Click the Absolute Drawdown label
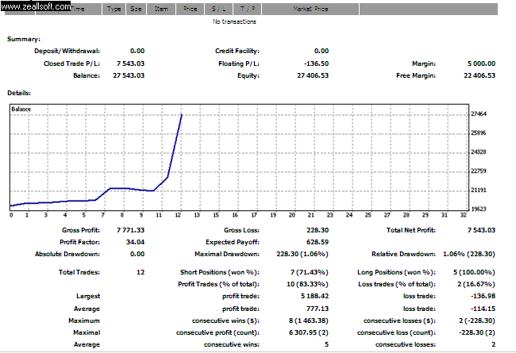Screen dimensions: 516x353 [x=67, y=254]
